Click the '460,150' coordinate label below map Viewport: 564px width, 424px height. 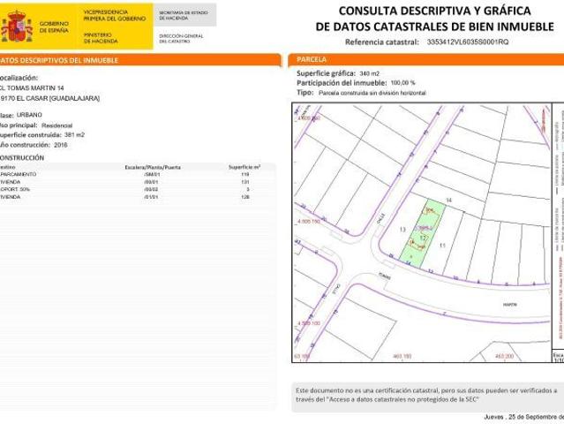pyautogui.click(x=402, y=356)
